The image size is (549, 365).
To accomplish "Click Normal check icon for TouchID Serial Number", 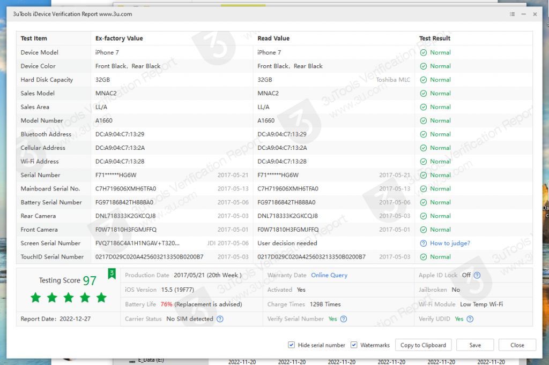I will [424, 257].
